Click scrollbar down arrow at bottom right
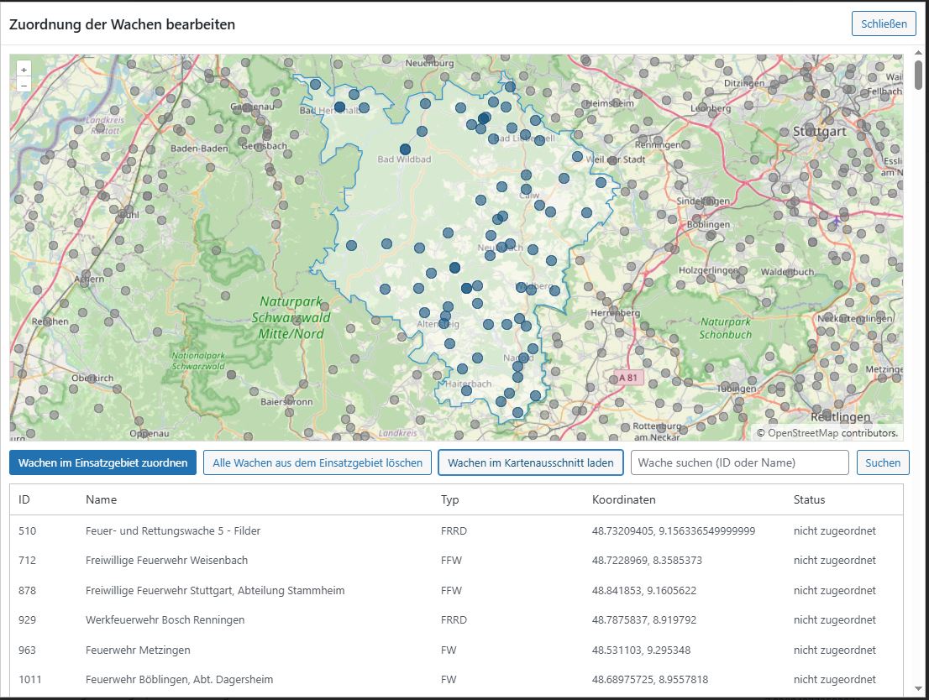Image resolution: width=929 pixels, height=700 pixels. tap(918, 689)
